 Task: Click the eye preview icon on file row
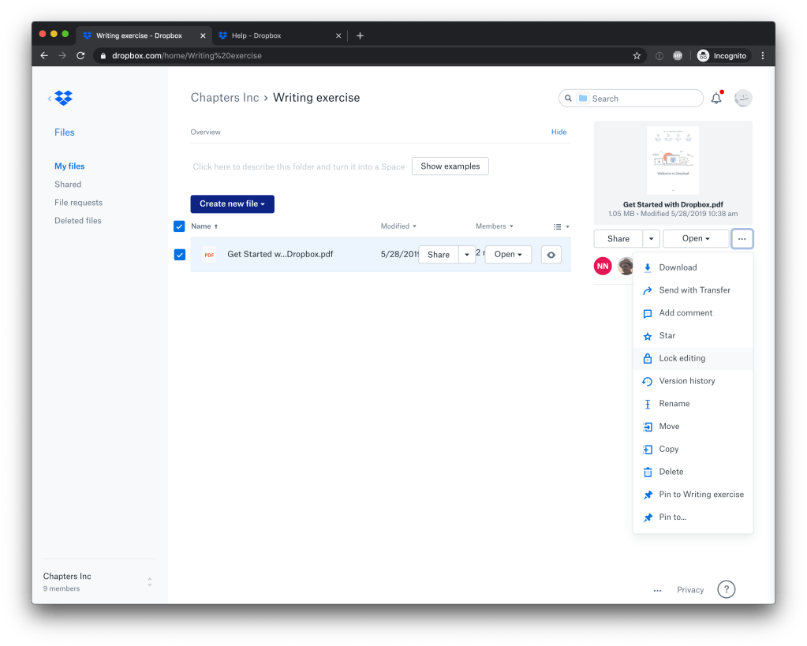(551, 255)
